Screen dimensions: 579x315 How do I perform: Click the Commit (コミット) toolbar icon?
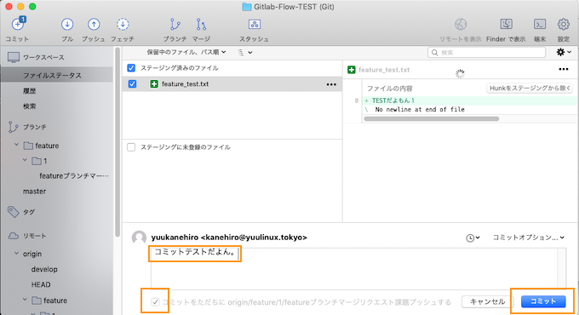pos(17,25)
